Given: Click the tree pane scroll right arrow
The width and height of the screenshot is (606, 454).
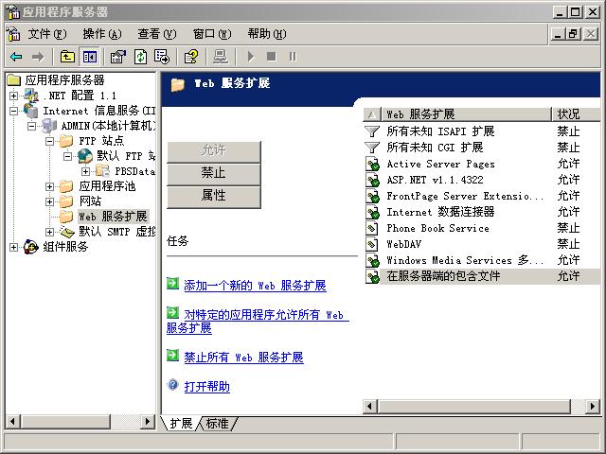Looking at the screenshot, I should 148,421.
